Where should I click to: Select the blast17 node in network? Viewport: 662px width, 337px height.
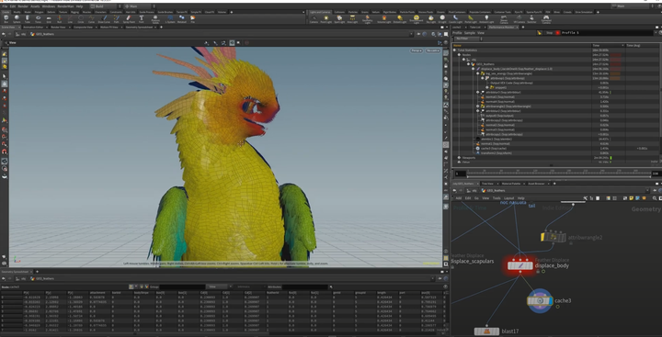coord(486,331)
